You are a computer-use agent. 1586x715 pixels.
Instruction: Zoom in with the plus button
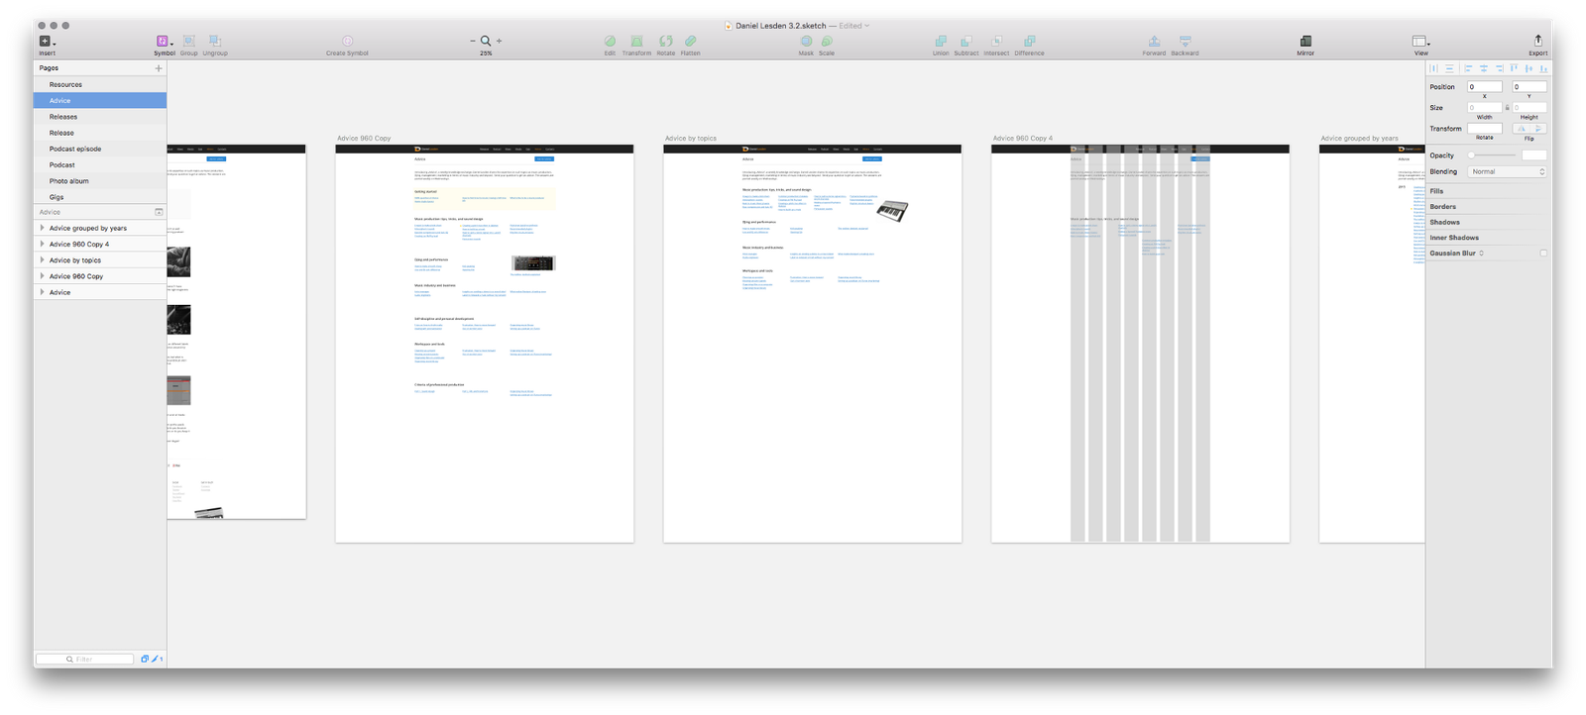(x=500, y=41)
